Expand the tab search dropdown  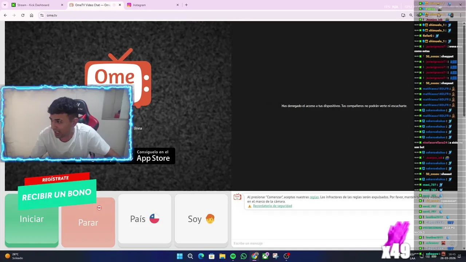click(x=5, y=5)
